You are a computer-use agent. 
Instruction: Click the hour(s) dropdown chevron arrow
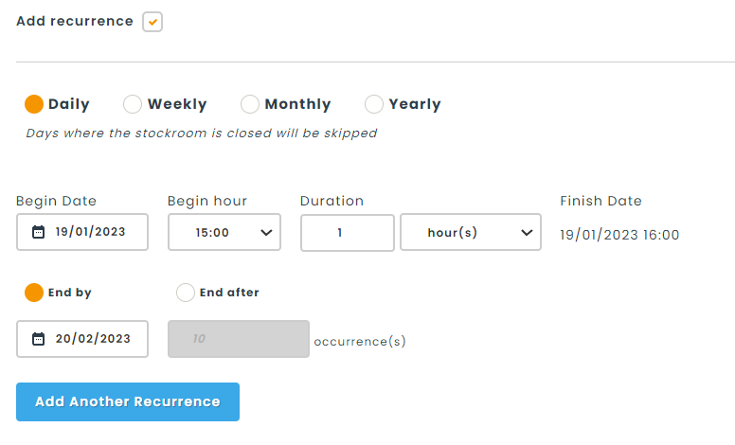coord(526,232)
